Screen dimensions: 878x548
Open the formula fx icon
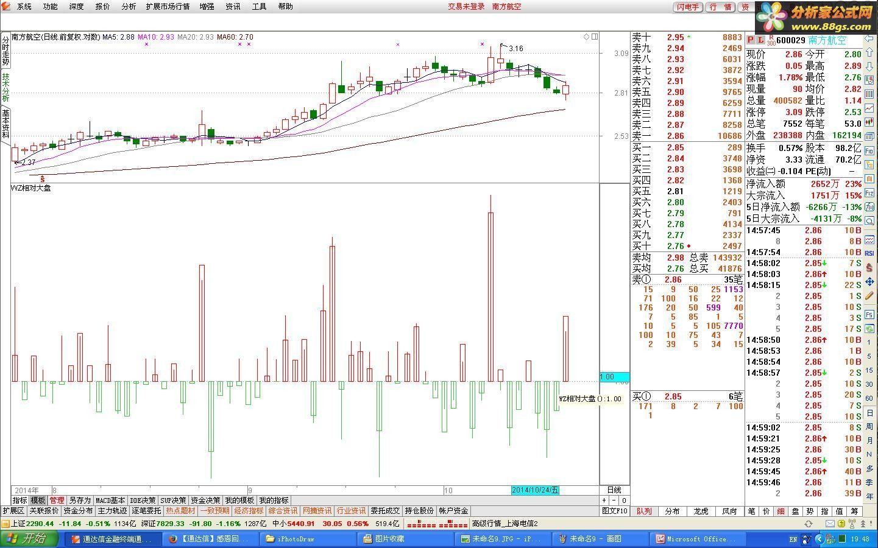click(869, 207)
